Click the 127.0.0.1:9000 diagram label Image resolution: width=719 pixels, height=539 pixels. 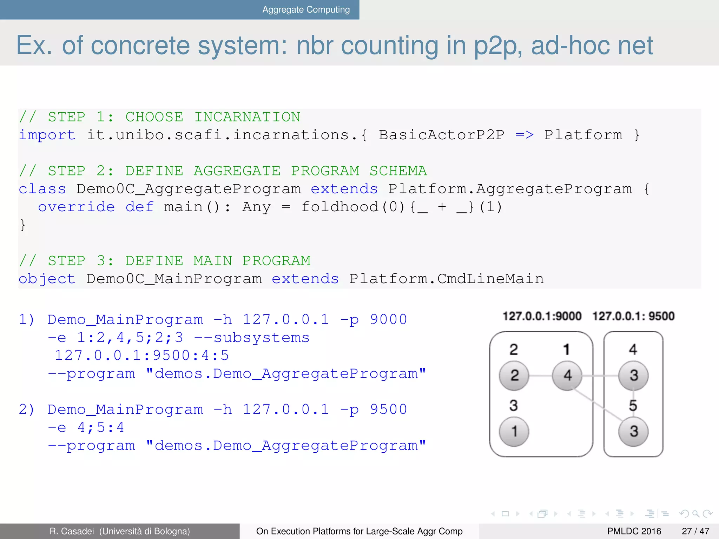coord(542,316)
